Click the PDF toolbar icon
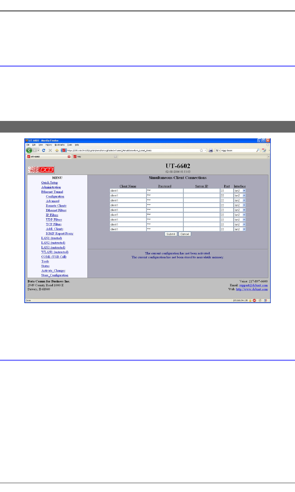 click(264, 150)
